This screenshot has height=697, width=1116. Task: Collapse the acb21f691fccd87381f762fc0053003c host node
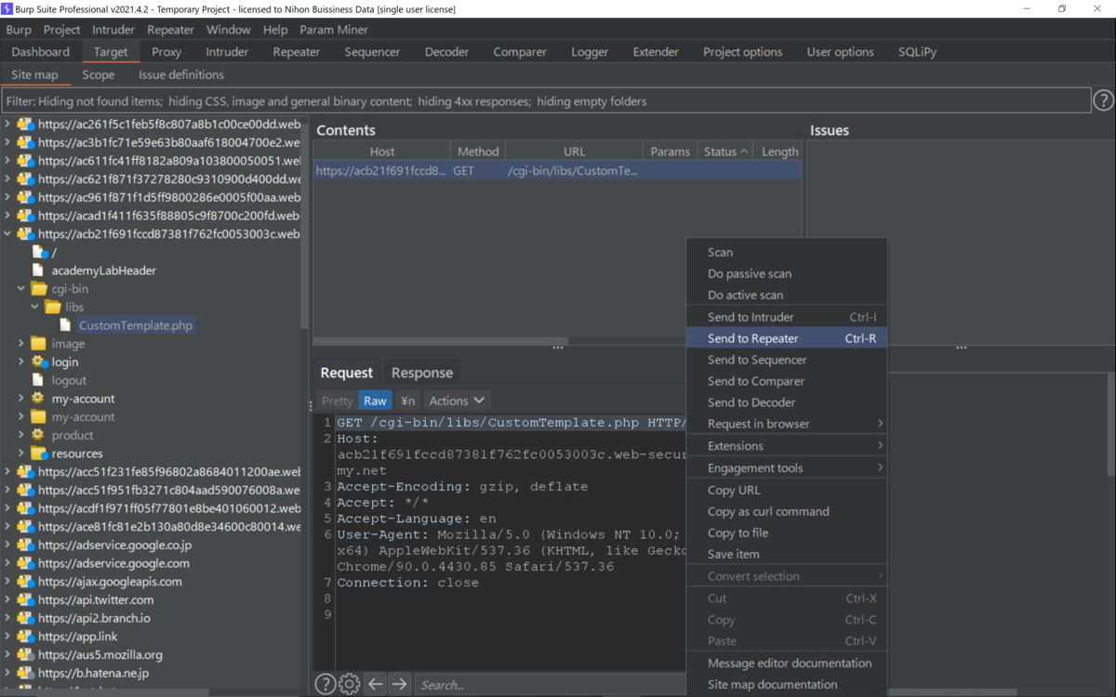coord(7,234)
